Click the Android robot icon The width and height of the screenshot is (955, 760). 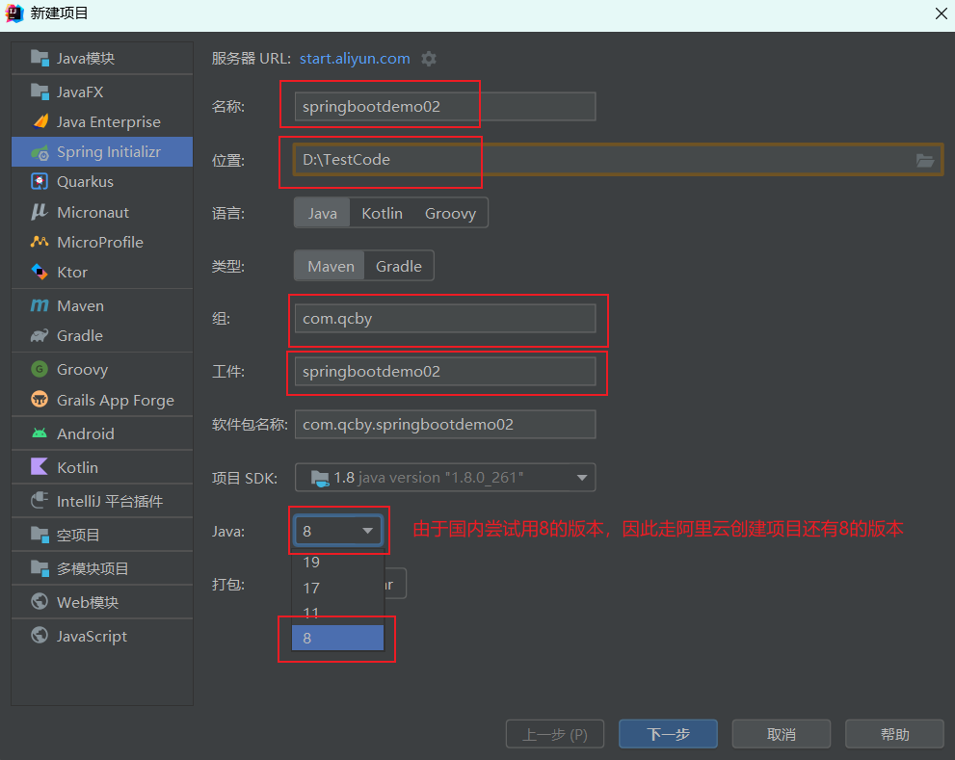pyautogui.click(x=40, y=433)
